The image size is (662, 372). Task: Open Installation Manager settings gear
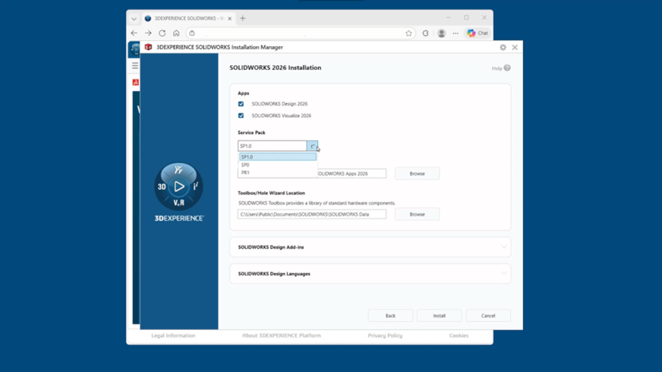click(x=503, y=47)
